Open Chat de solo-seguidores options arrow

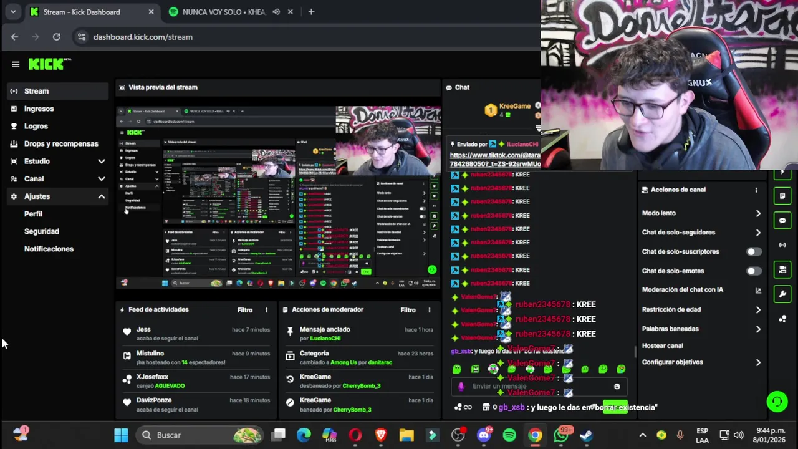[758, 233]
